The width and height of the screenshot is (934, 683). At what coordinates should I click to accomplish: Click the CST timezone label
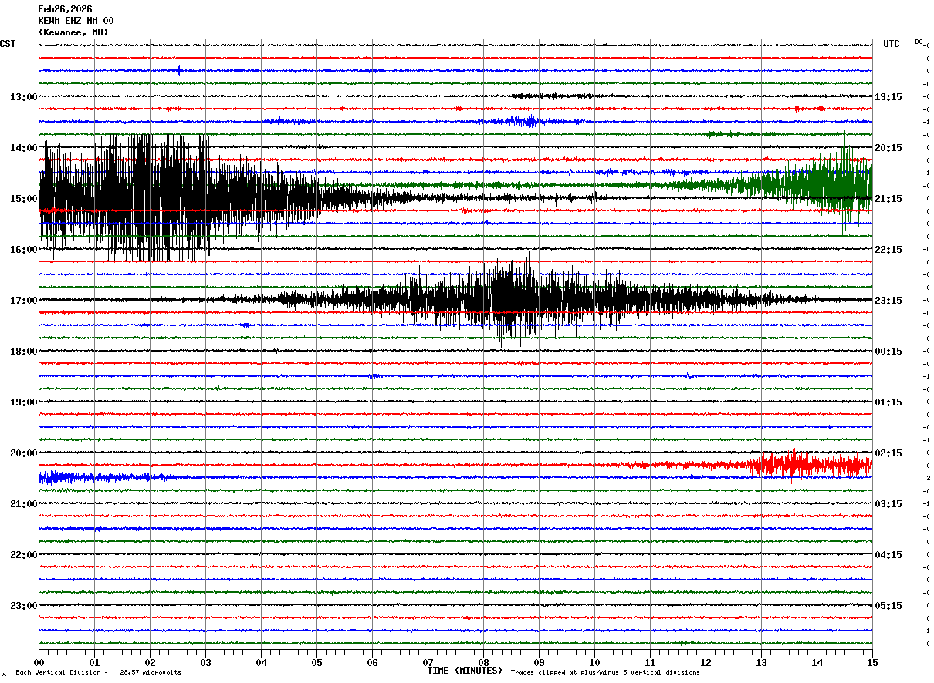(8, 44)
